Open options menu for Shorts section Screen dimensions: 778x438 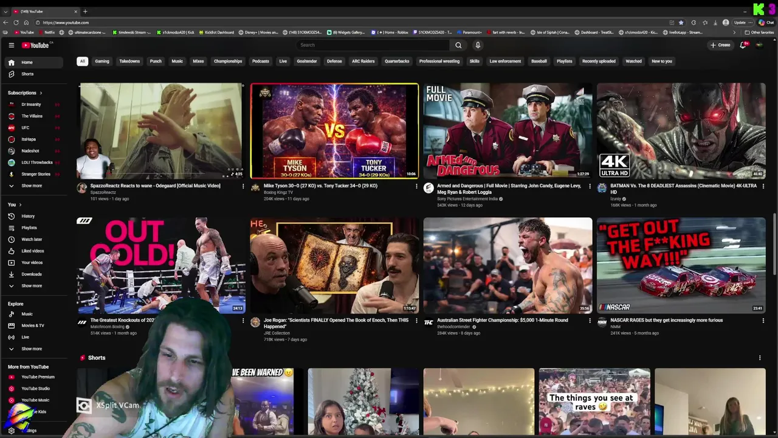(x=760, y=358)
